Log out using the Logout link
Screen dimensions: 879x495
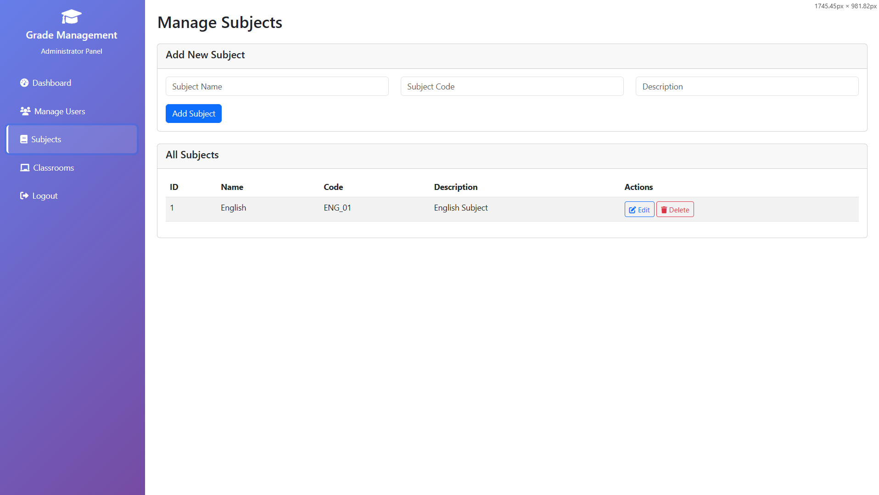point(45,196)
